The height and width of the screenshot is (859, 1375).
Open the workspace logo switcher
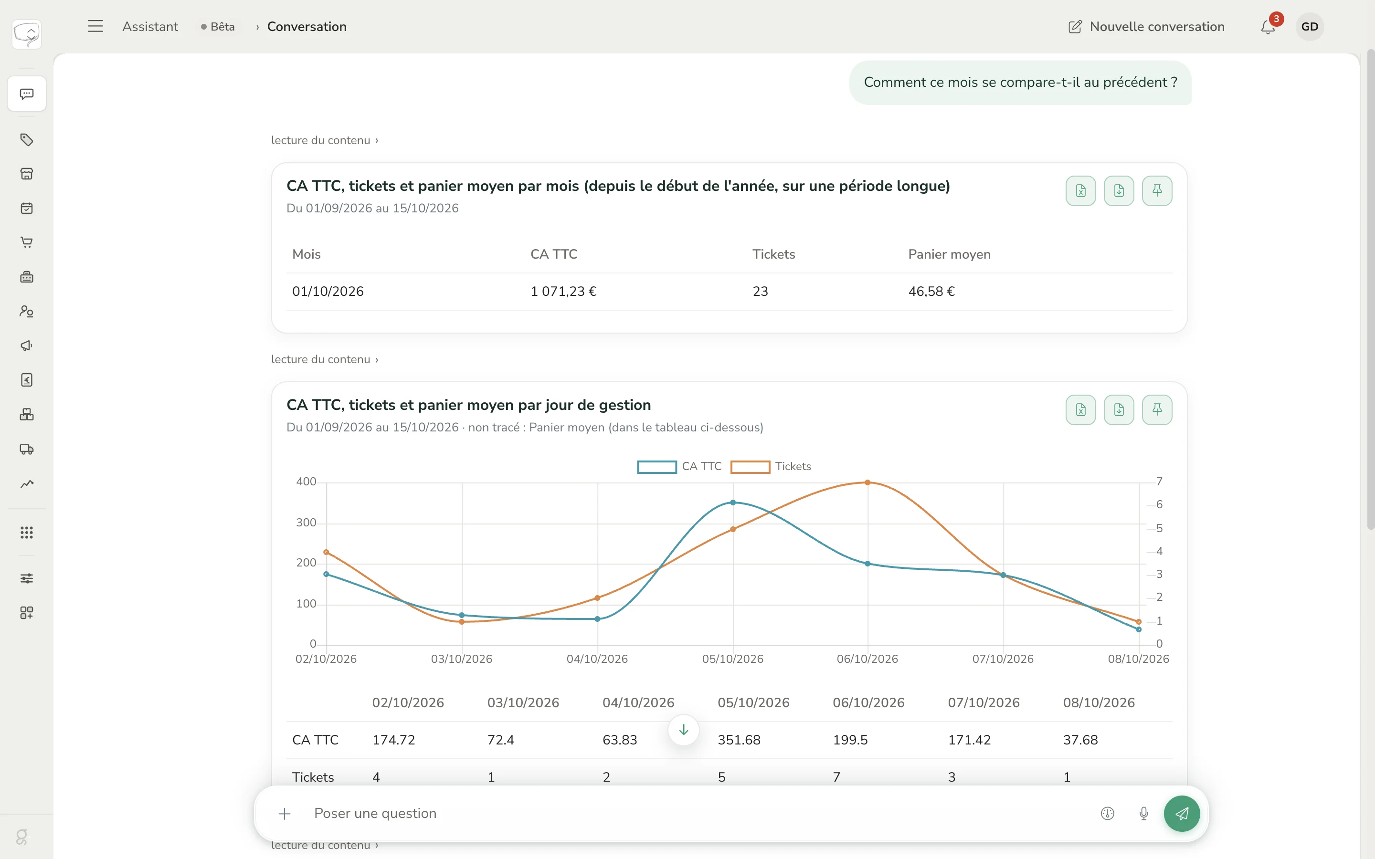27,34
